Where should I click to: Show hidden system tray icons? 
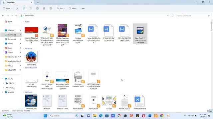[x=185, y=116]
